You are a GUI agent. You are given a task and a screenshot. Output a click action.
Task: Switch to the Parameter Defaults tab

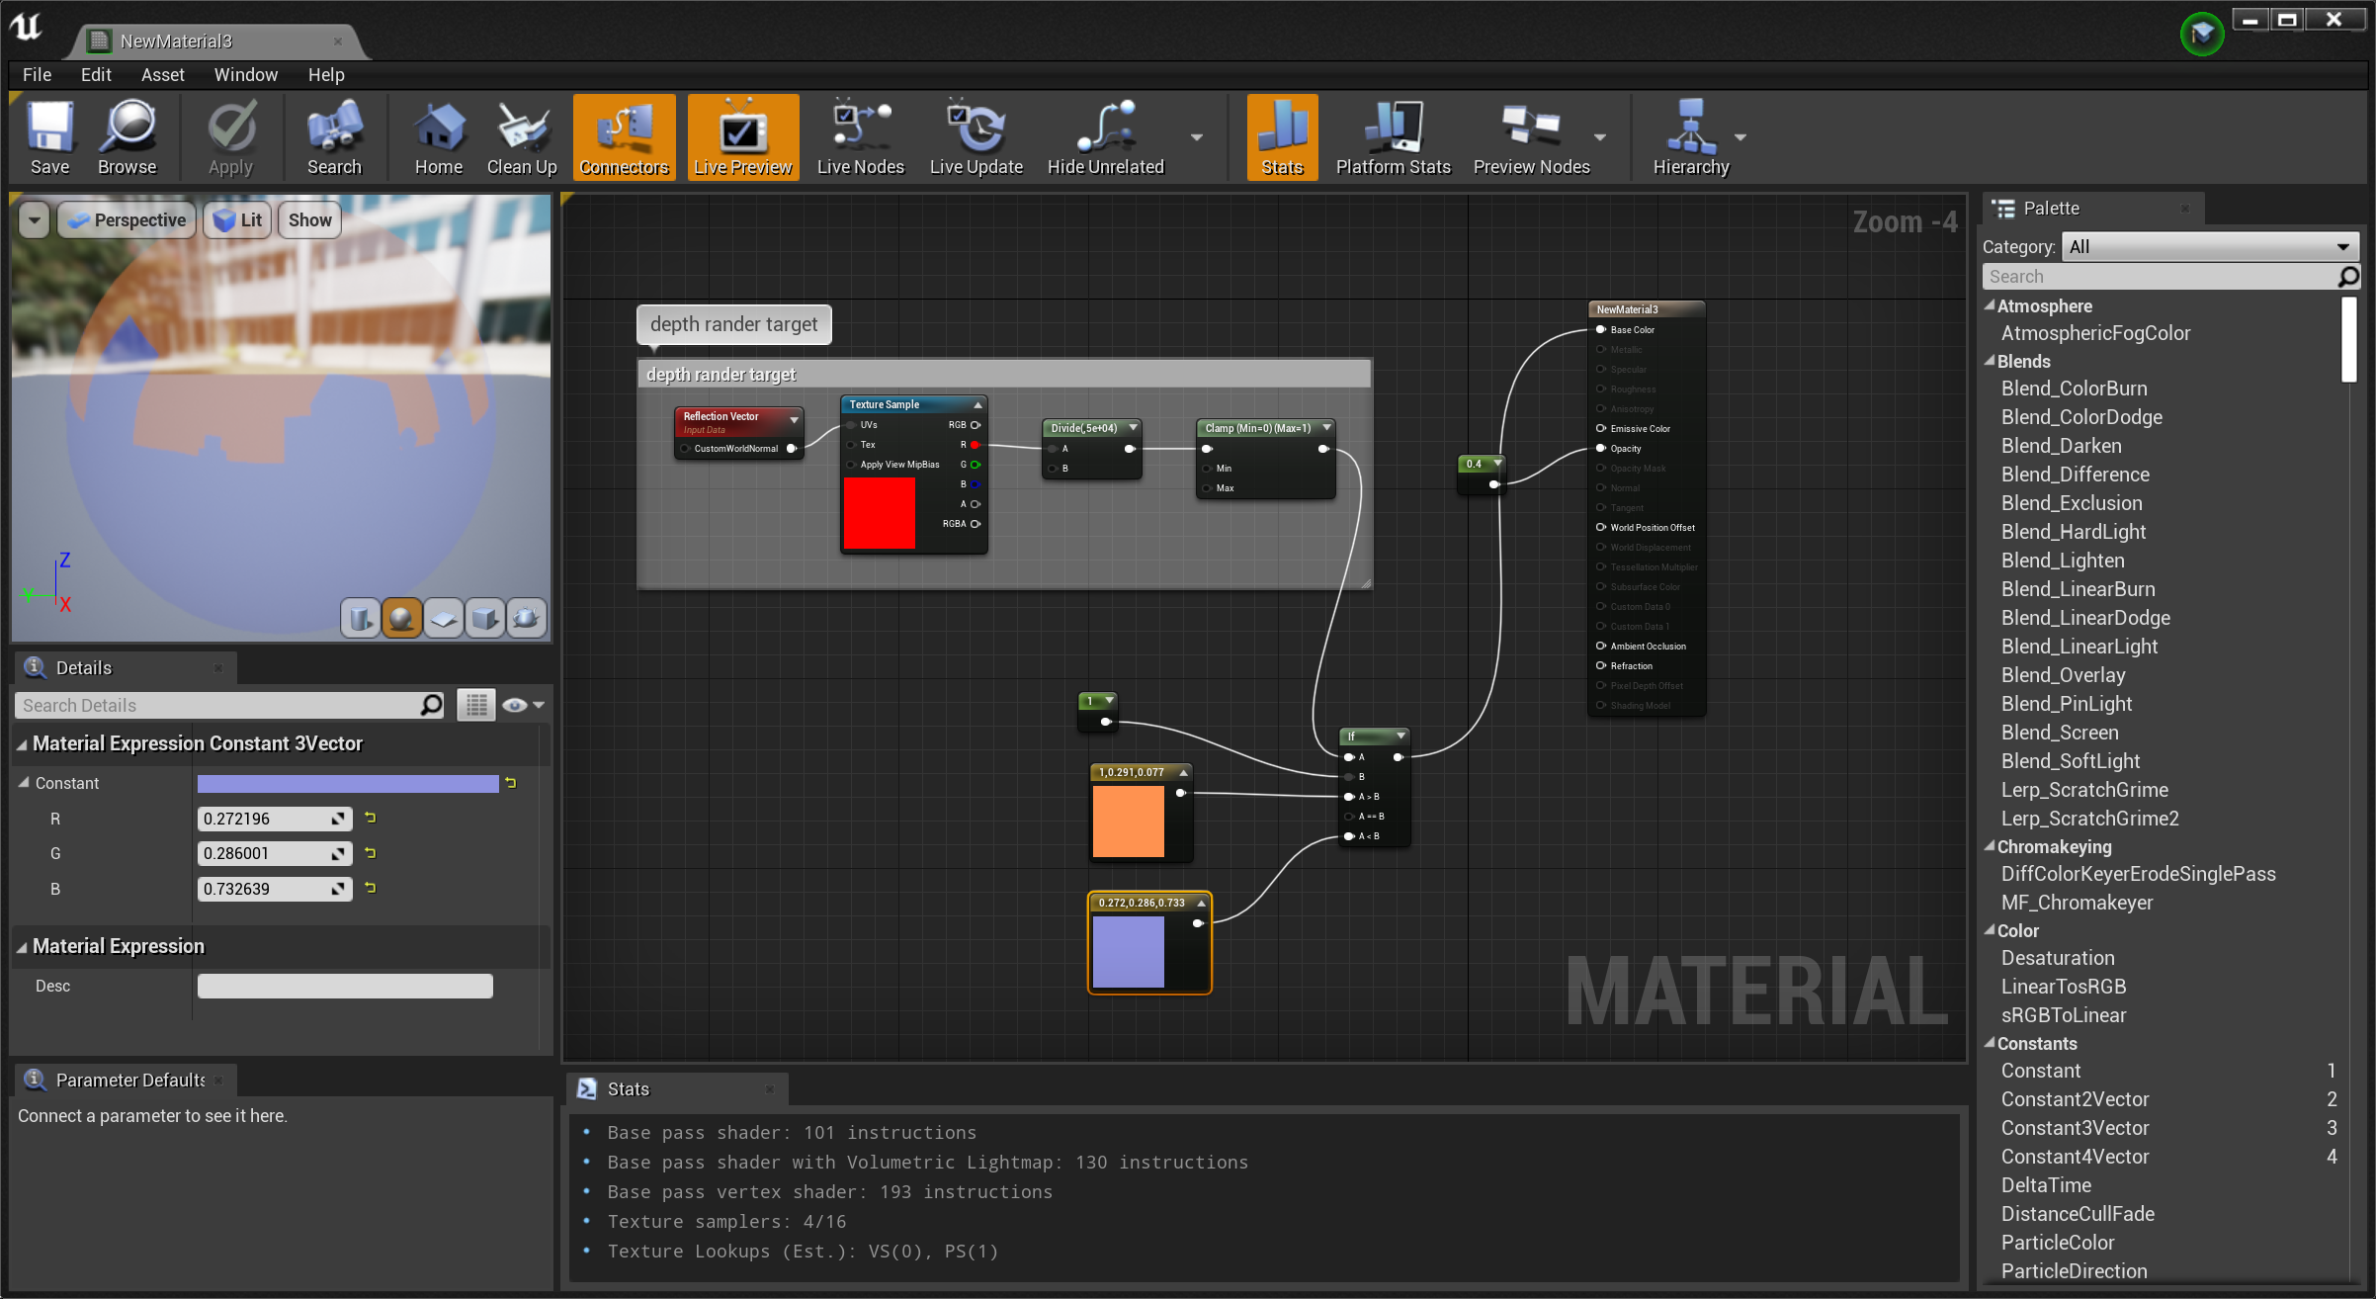point(128,1080)
